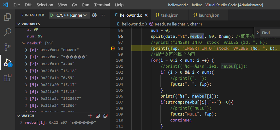The height and width of the screenshot is (130, 280).
Task: Open the Source Control view
Action: coord(8,47)
